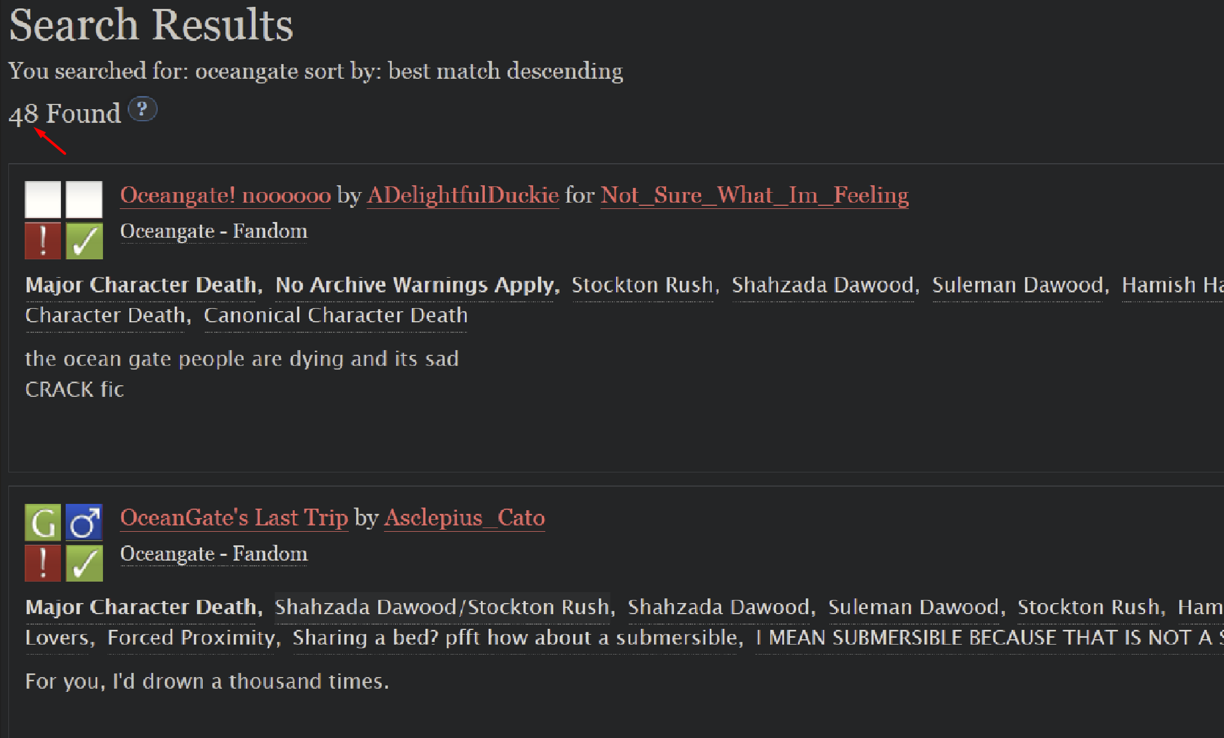Click the green G rating icon on OceanGate's Last Trip
Screen dimensions: 1224x738
pyautogui.click(x=43, y=522)
